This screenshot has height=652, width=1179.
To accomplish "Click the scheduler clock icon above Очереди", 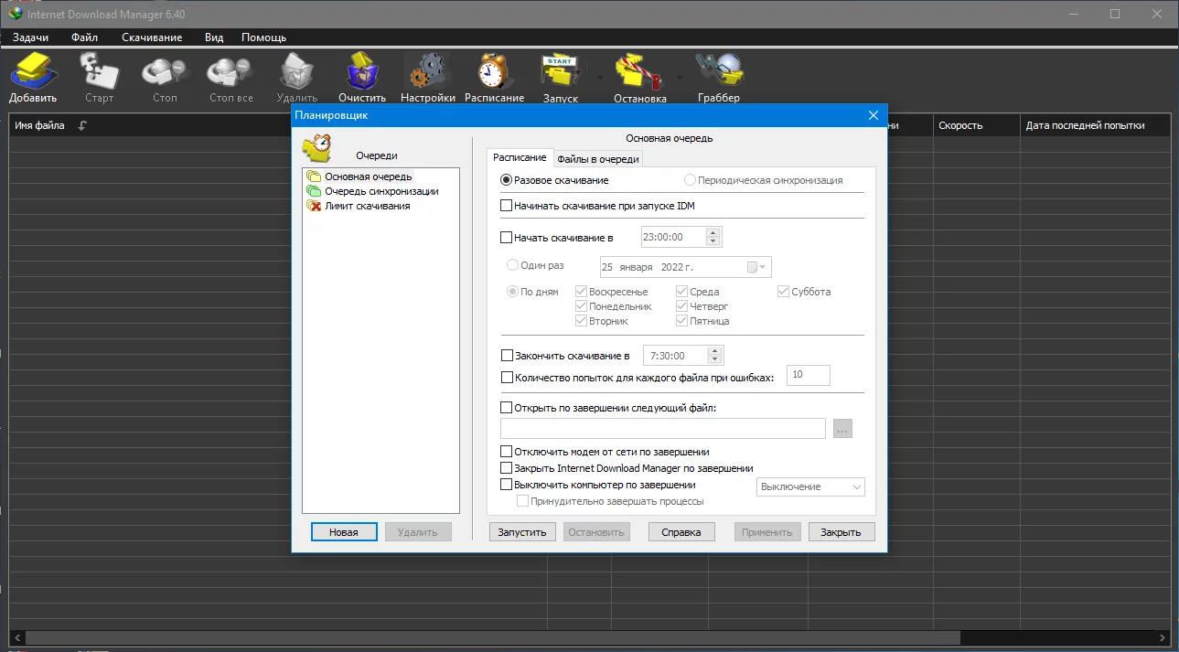I will [x=316, y=148].
